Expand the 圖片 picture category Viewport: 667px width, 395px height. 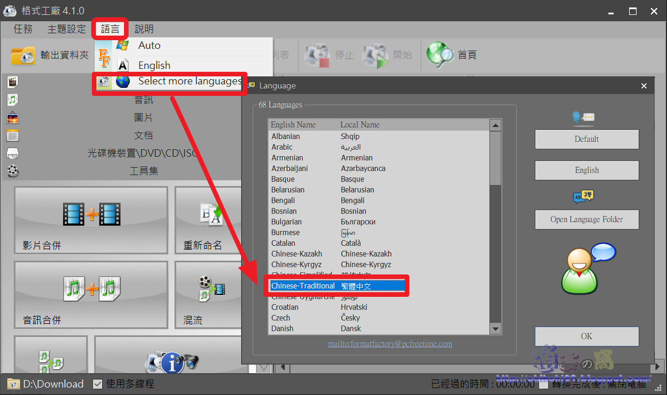(x=144, y=118)
